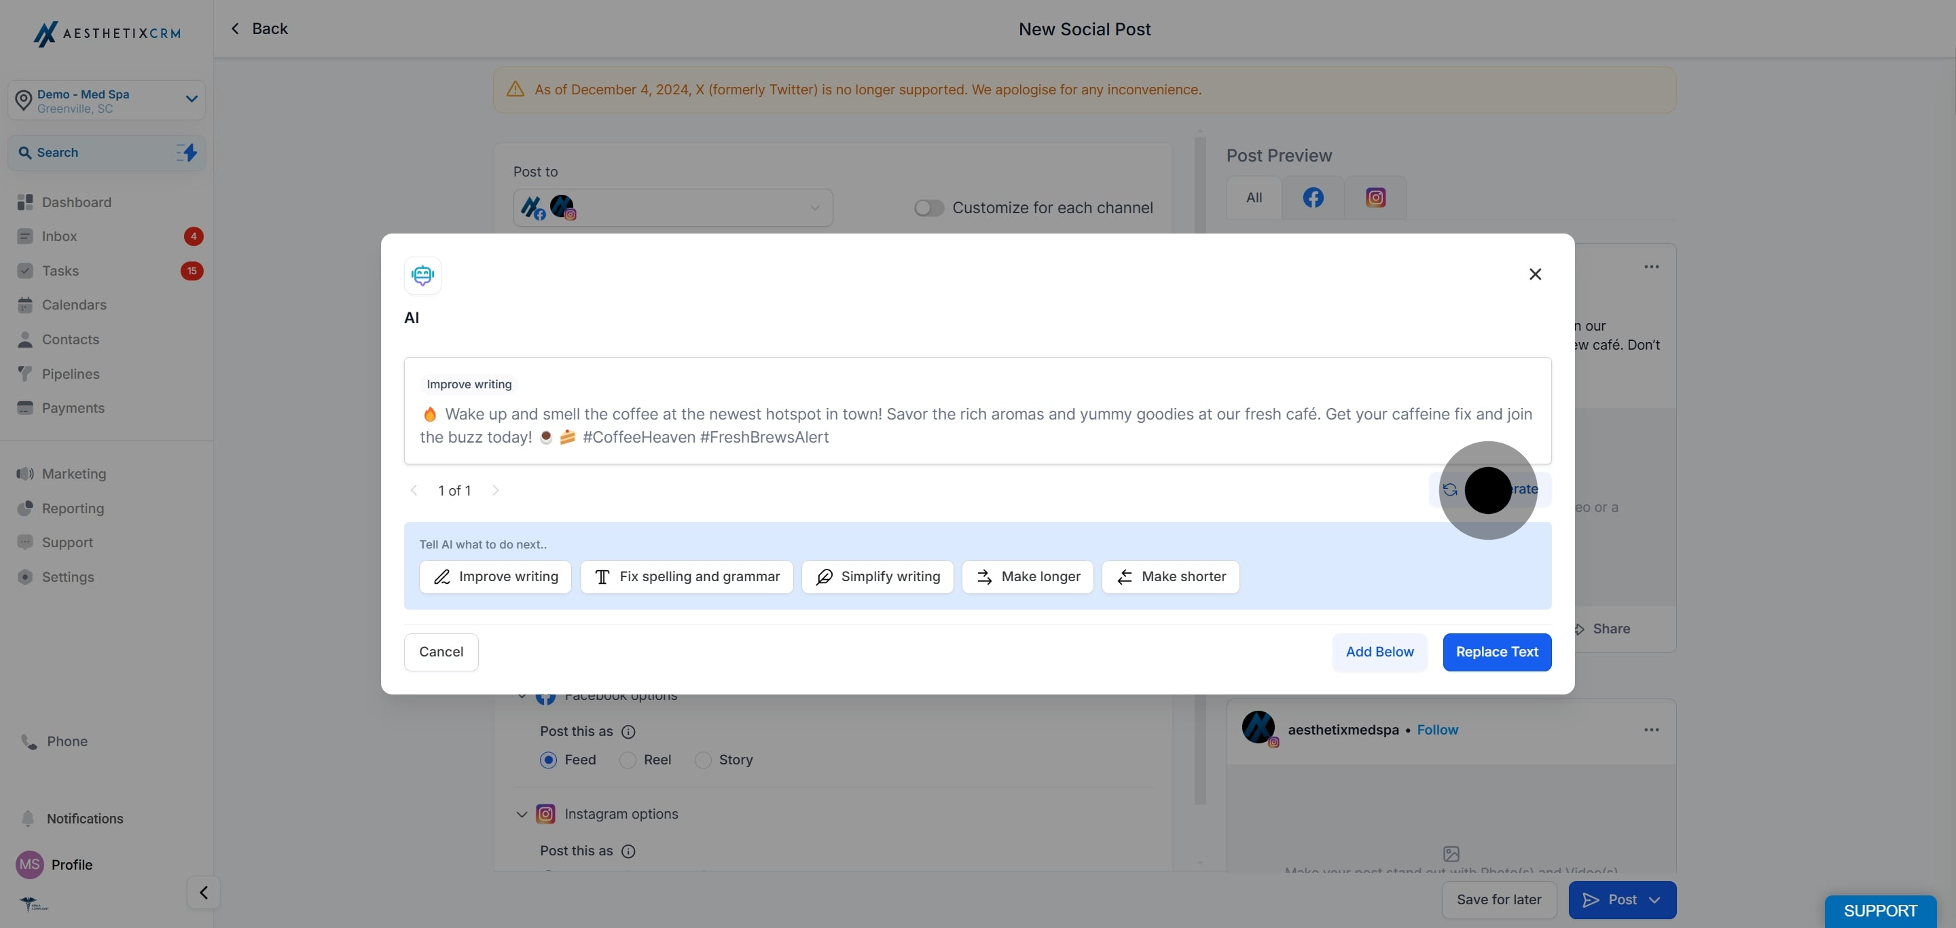Open Instagram post options ellipsis menu
Image resolution: width=1956 pixels, height=928 pixels.
[x=1651, y=729]
